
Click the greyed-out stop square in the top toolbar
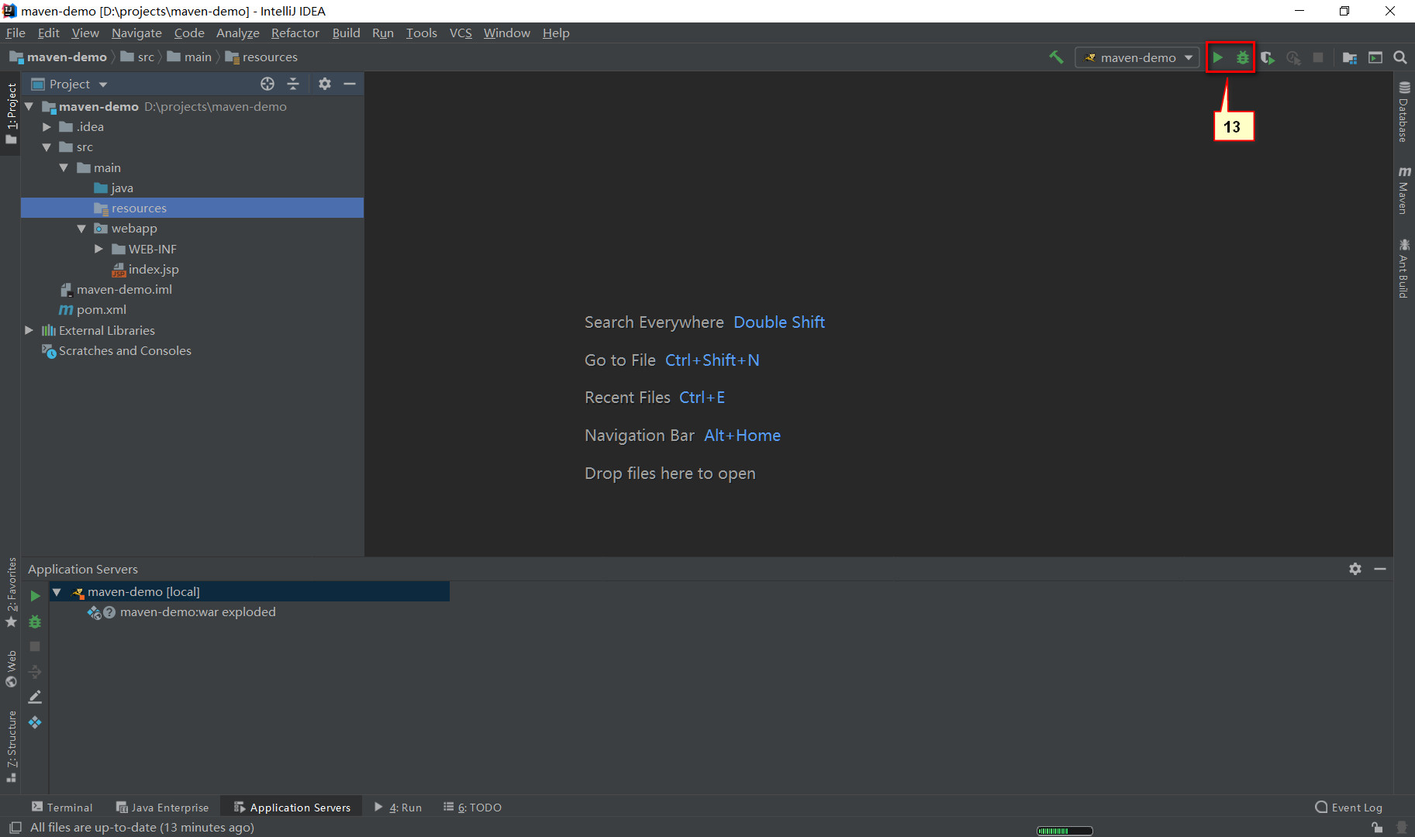[x=1318, y=57]
